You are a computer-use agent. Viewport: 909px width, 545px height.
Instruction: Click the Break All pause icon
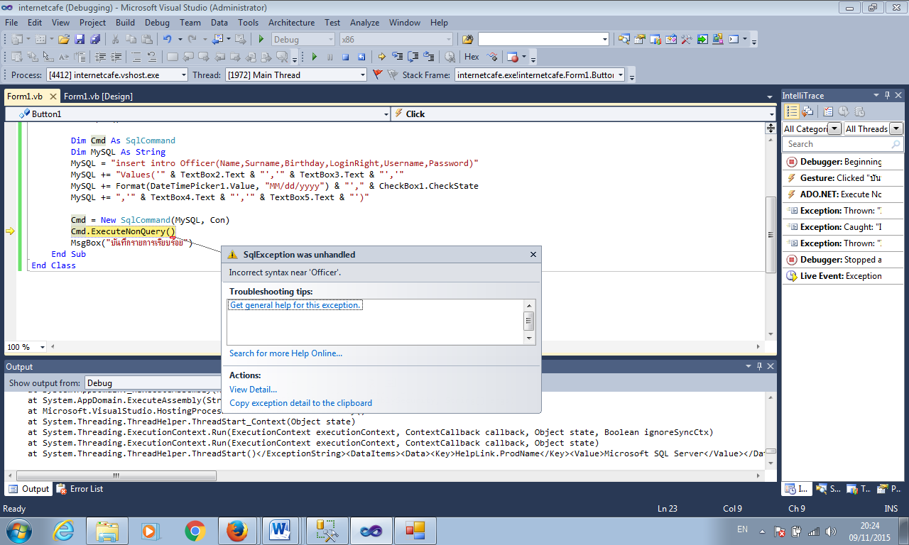330,57
